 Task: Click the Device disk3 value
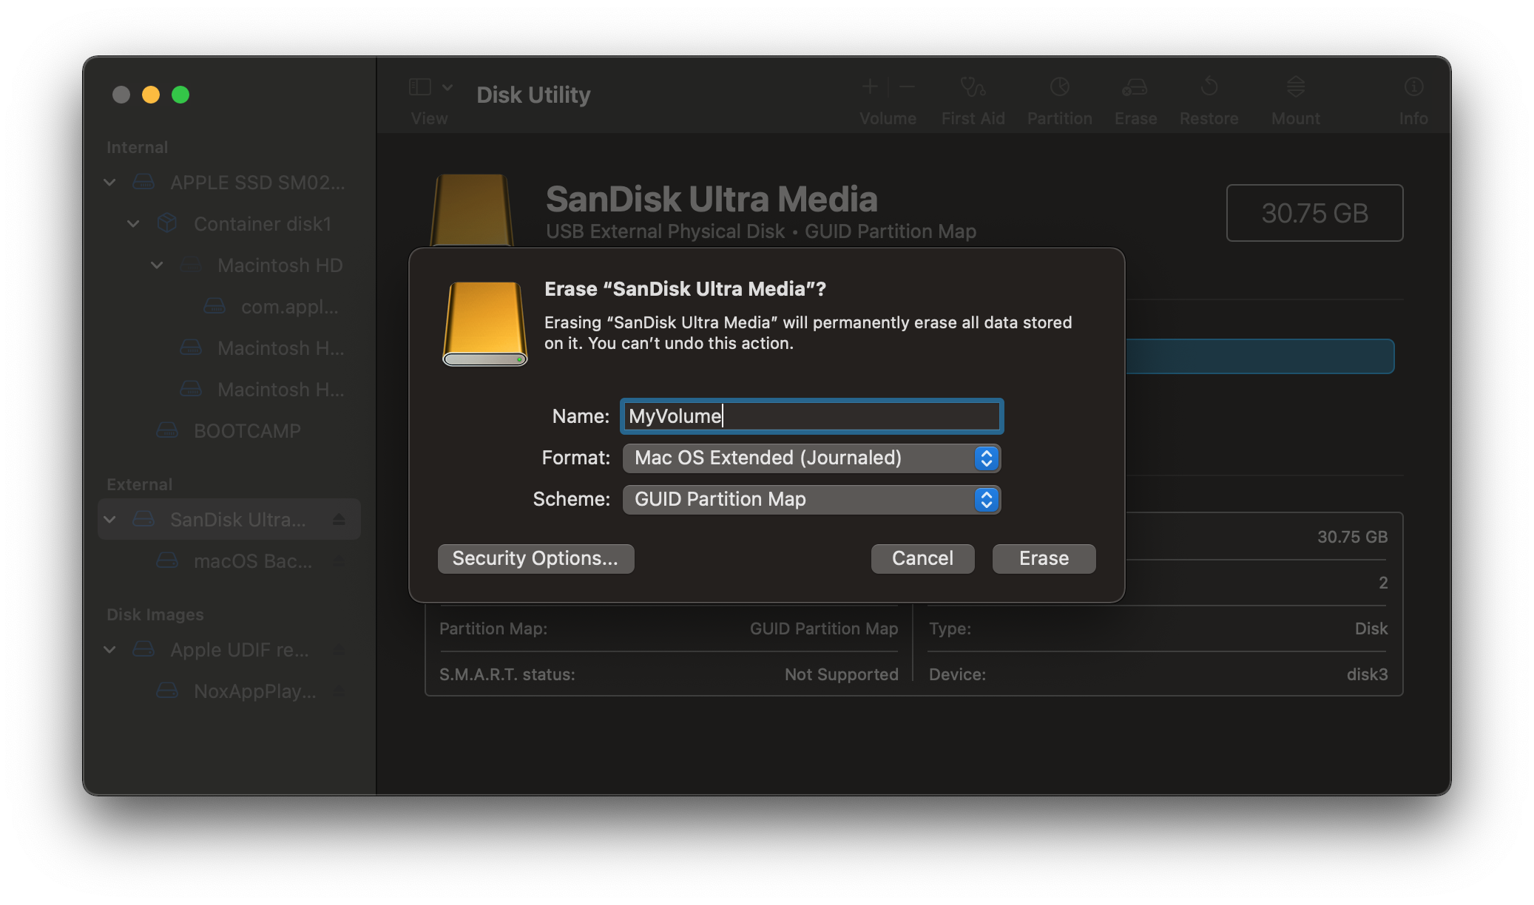click(1367, 674)
